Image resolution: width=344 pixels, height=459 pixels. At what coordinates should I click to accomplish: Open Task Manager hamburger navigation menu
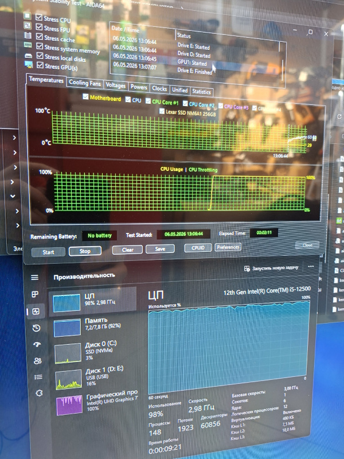(35, 277)
